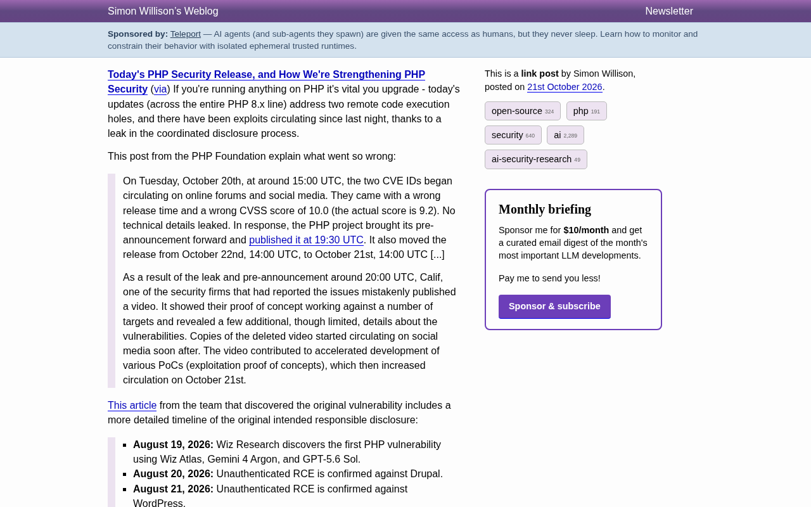Click the Monthly briefing heading
Screen dimensions: 811x507
pyautogui.click(x=545, y=209)
